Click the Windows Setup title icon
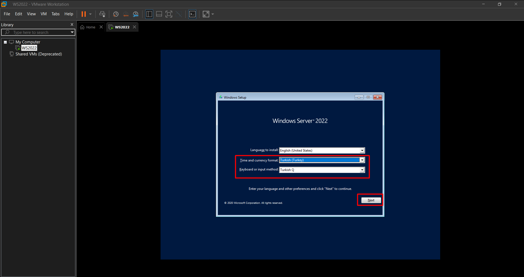The image size is (524, 277). [221, 97]
